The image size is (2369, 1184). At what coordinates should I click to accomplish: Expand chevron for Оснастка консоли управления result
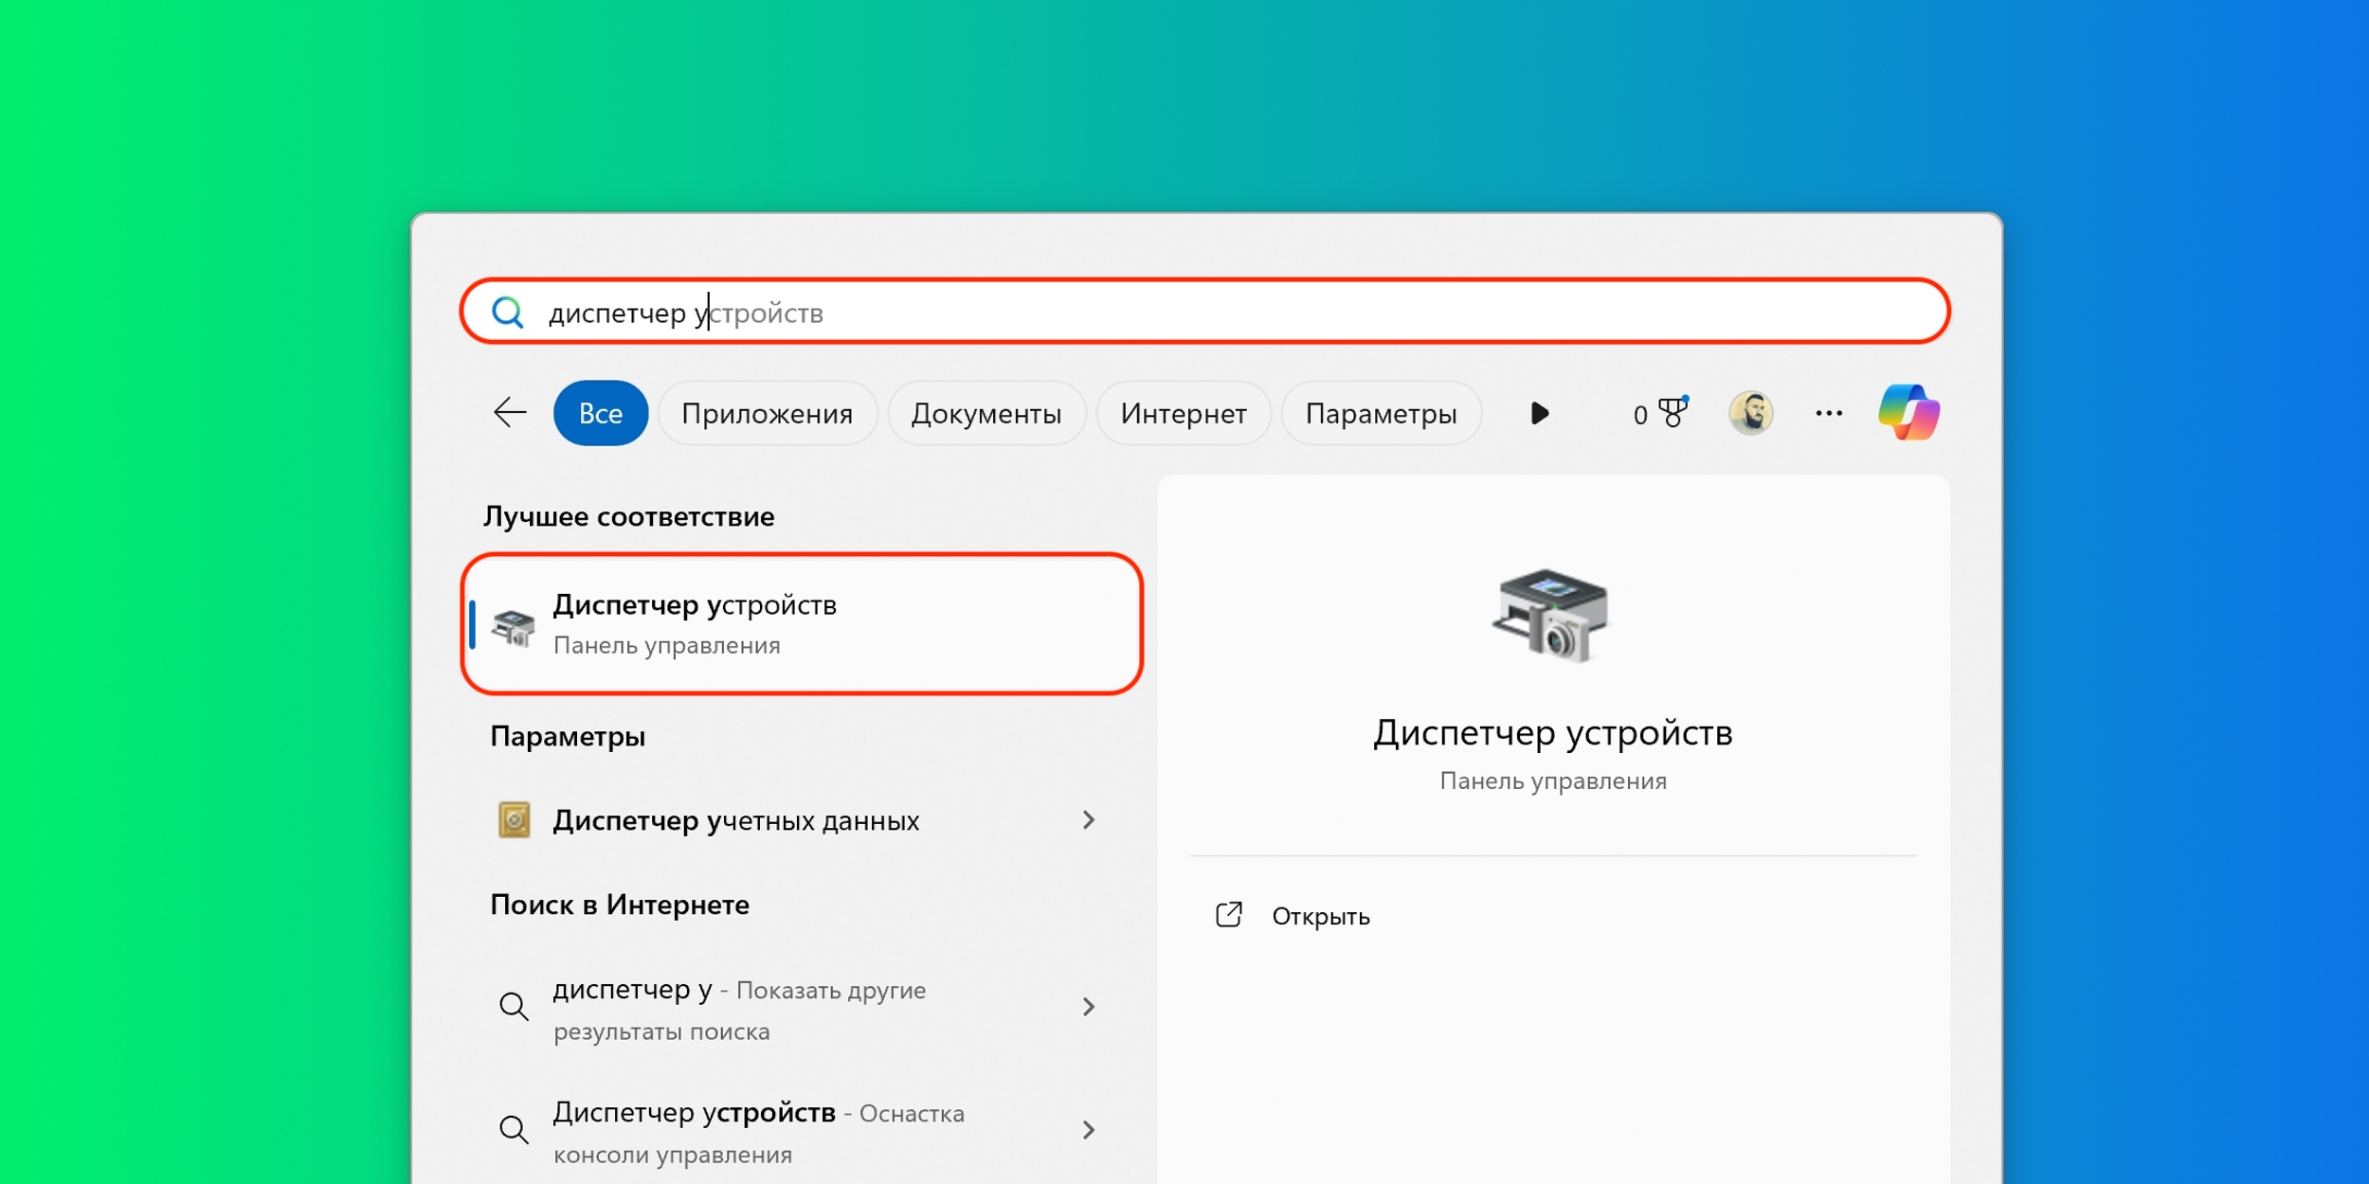coord(1089,1129)
